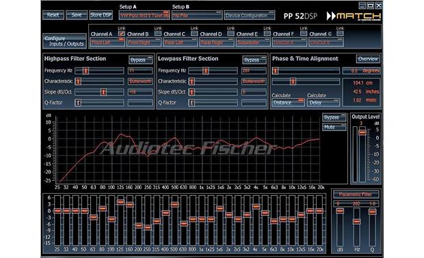
Task: Select the Channel E Subwoofer button
Action: click(x=253, y=42)
